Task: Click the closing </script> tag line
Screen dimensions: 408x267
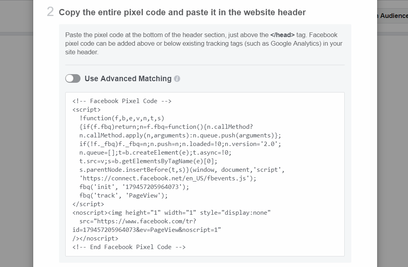Action: click(x=88, y=204)
